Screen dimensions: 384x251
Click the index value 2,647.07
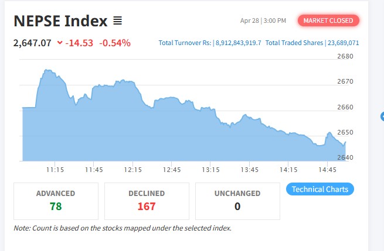tap(32, 43)
